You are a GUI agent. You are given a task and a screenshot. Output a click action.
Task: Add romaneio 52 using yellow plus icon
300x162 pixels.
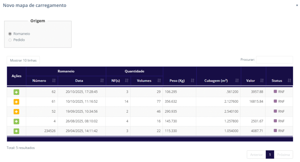tap(16, 112)
